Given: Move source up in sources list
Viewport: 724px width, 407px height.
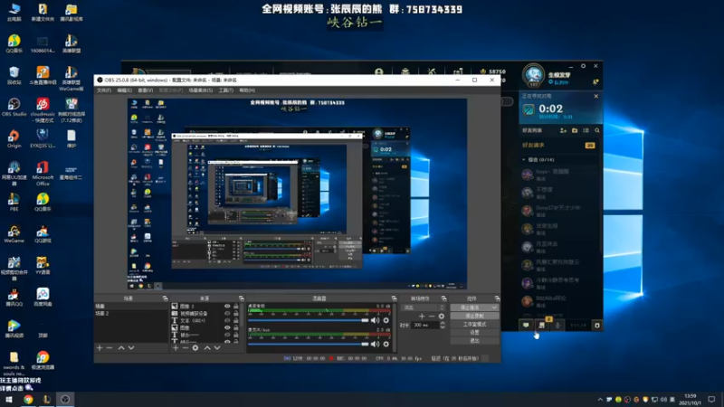Looking at the screenshot, I should tap(207, 348).
